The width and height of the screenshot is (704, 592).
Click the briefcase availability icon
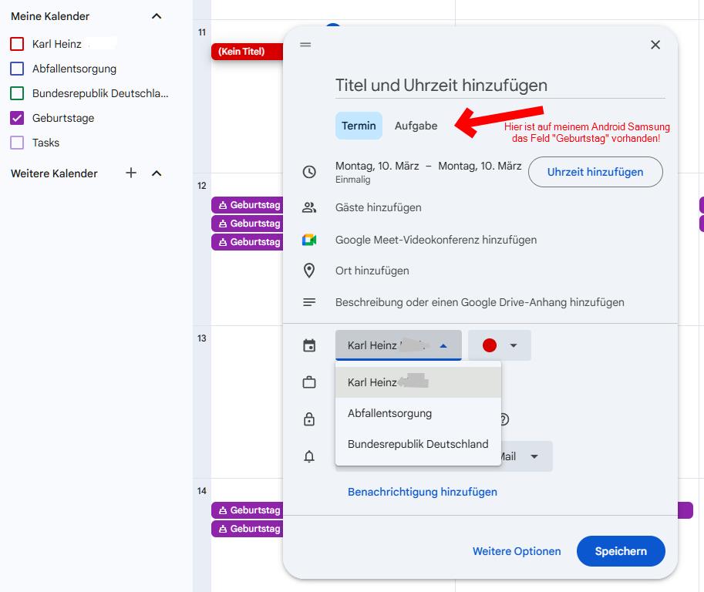309,382
